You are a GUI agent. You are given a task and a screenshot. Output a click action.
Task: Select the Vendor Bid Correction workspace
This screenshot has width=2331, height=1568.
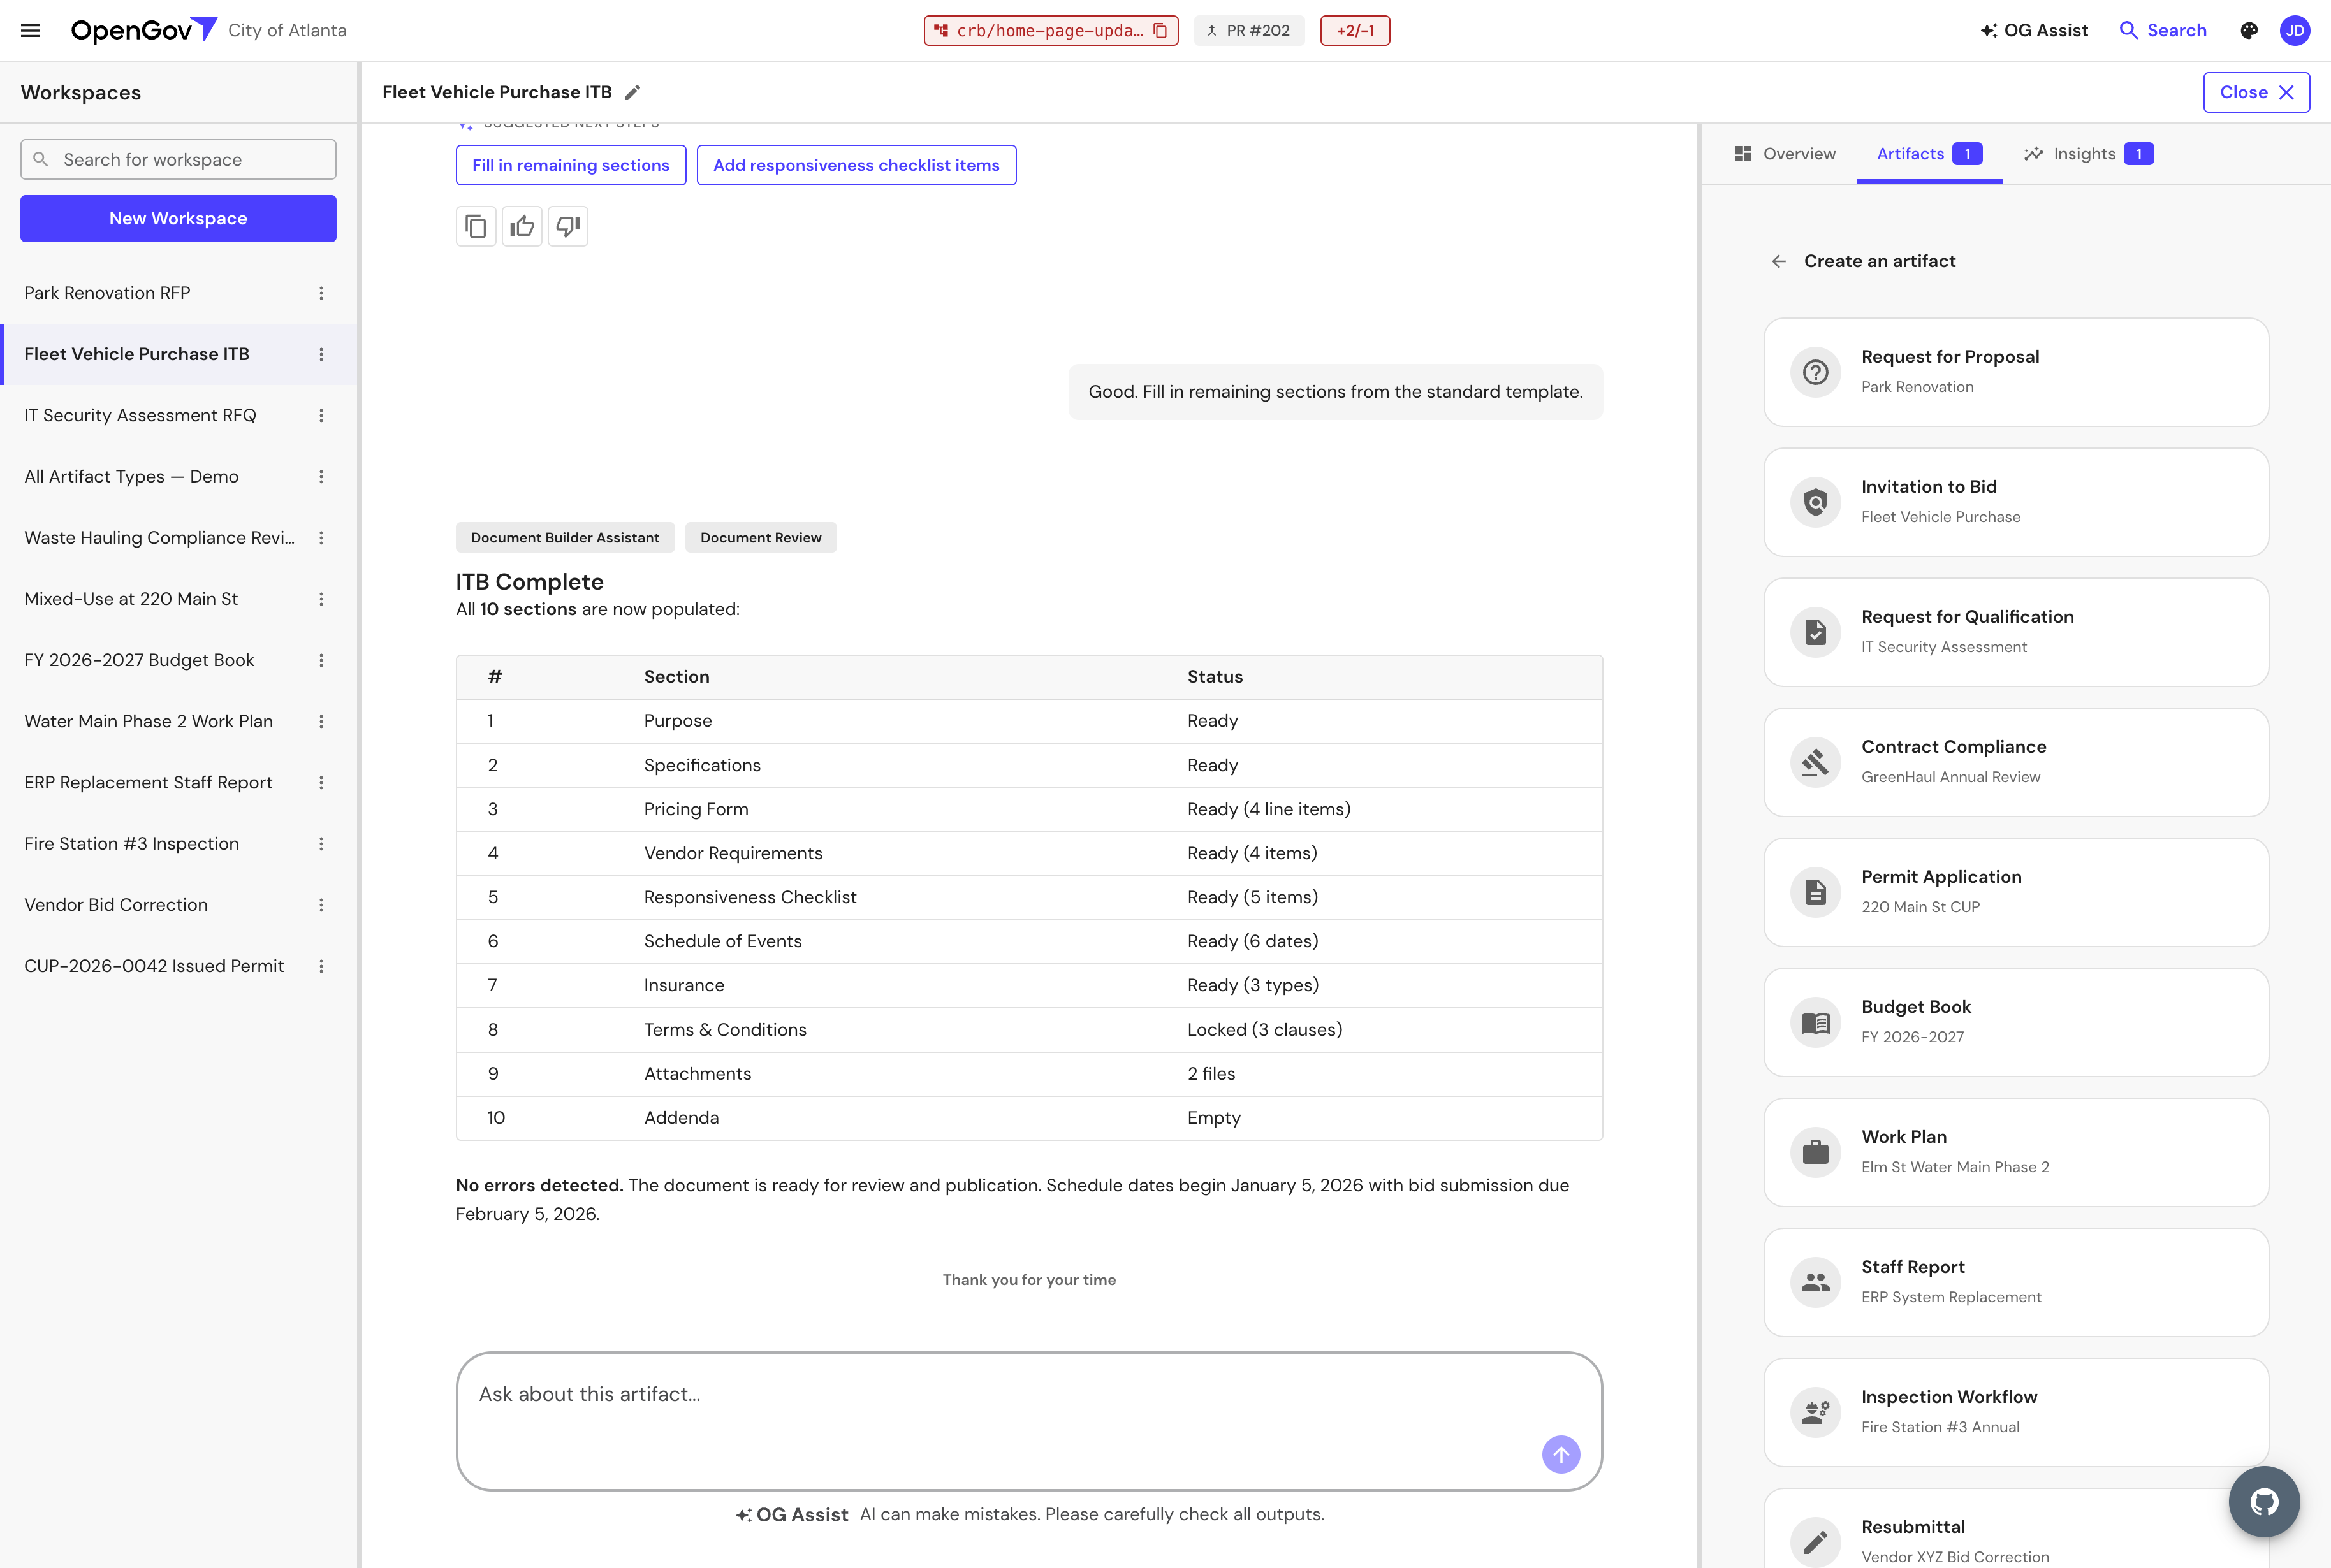pyautogui.click(x=178, y=905)
